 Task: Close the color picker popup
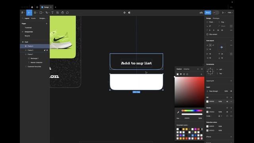click(x=202, y=69)
